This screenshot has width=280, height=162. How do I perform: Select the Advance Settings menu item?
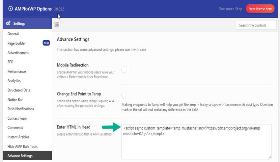[x=27, y=155]
